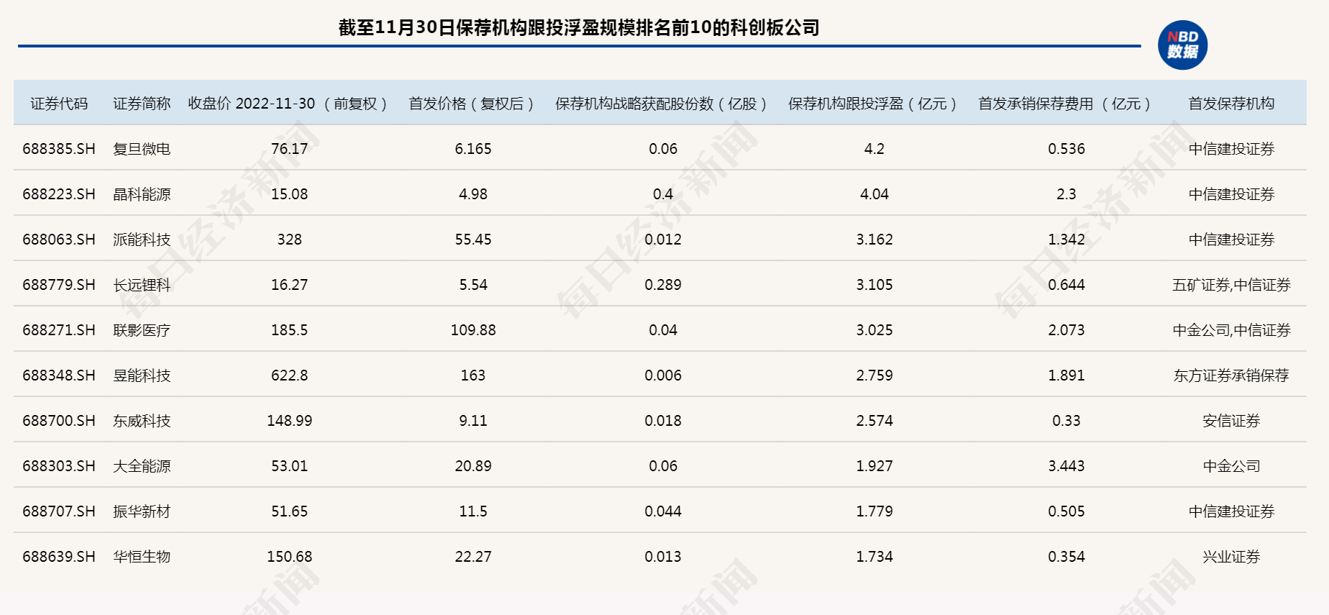Click the 首发保荐机构 column header
The height and width of the screenshot is (615, 1329).
click(1231, 104)
